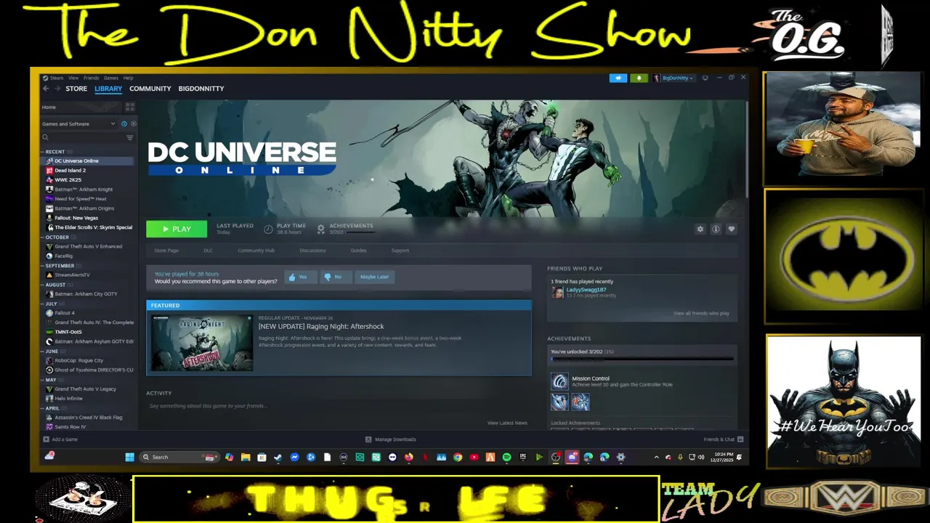
Task: Click View Latest News
Action: (507, 423)
